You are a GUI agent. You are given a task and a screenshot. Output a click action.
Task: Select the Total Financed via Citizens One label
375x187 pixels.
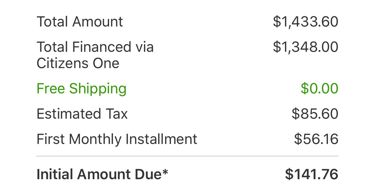click(95, 55)
